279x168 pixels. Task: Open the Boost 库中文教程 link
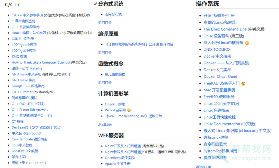(25, 151)
